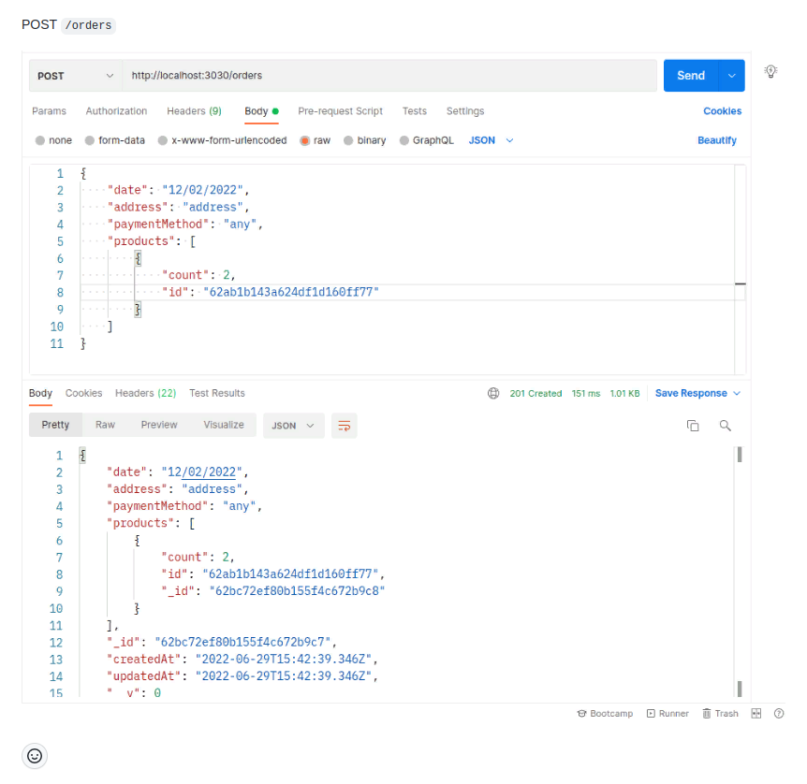Open the response Headers (22) tab
The height and width of the screenshot is (784, 807).
[145, 393]
